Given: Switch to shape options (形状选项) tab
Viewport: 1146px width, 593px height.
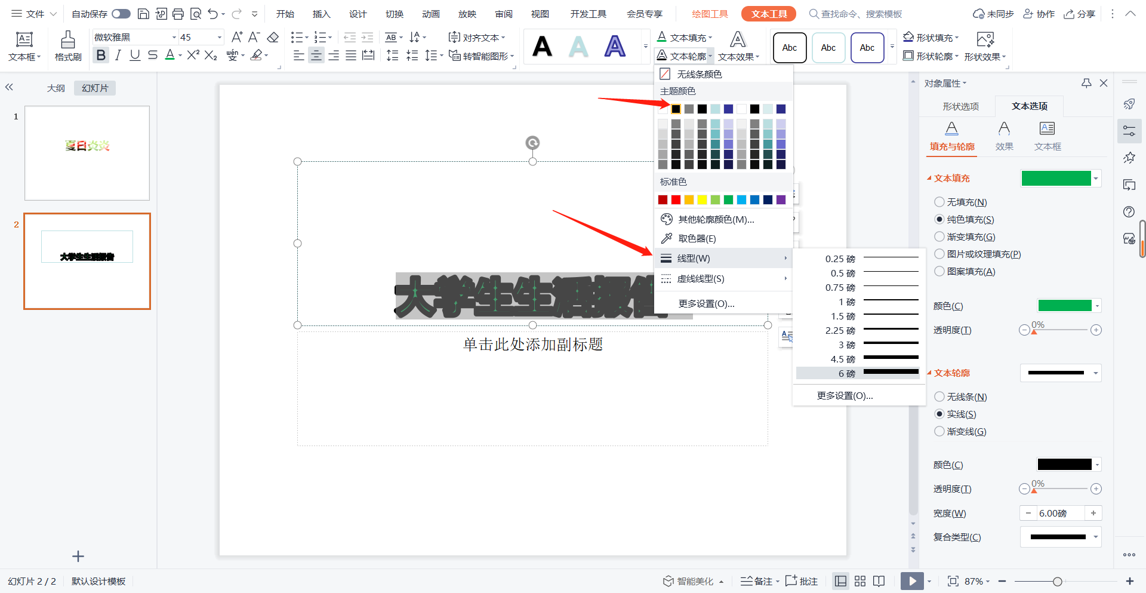Looking at the screenshot, I should click(960, 106).
